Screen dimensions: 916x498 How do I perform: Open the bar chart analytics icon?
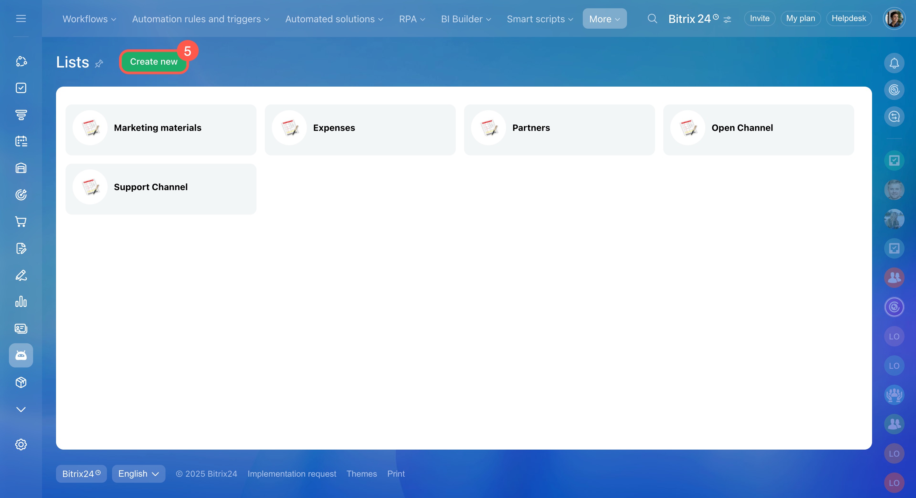(21, 302)
